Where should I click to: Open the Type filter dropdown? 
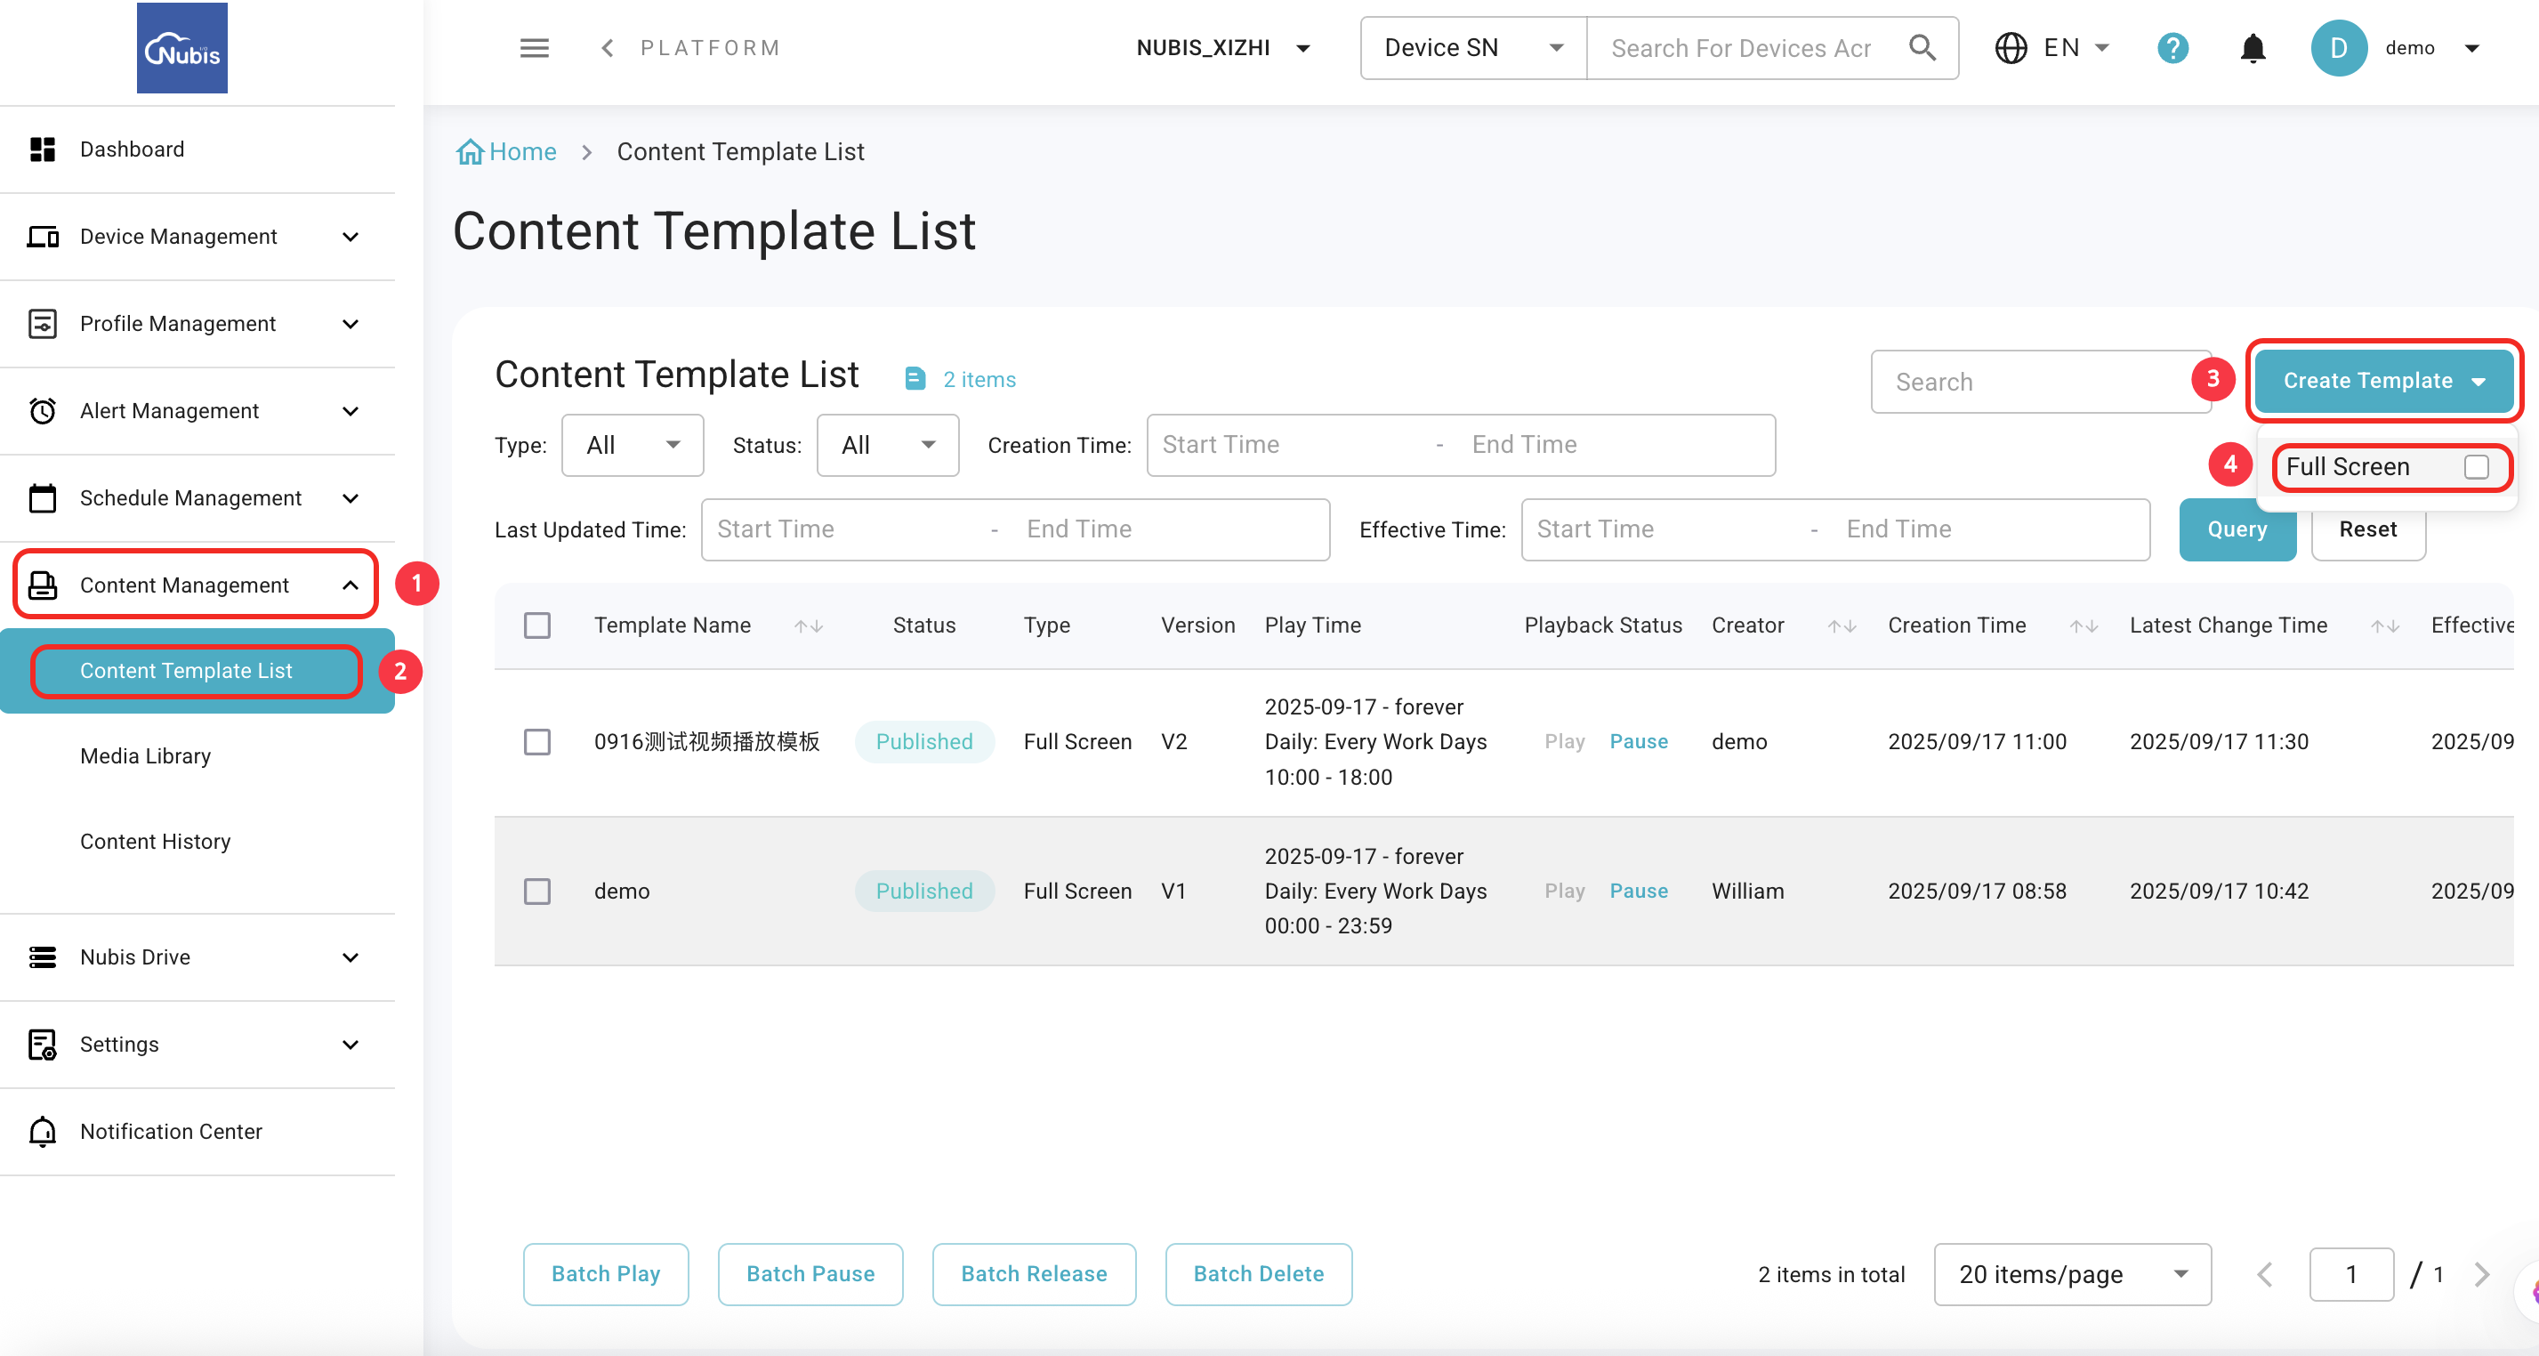tap(632, 446)
